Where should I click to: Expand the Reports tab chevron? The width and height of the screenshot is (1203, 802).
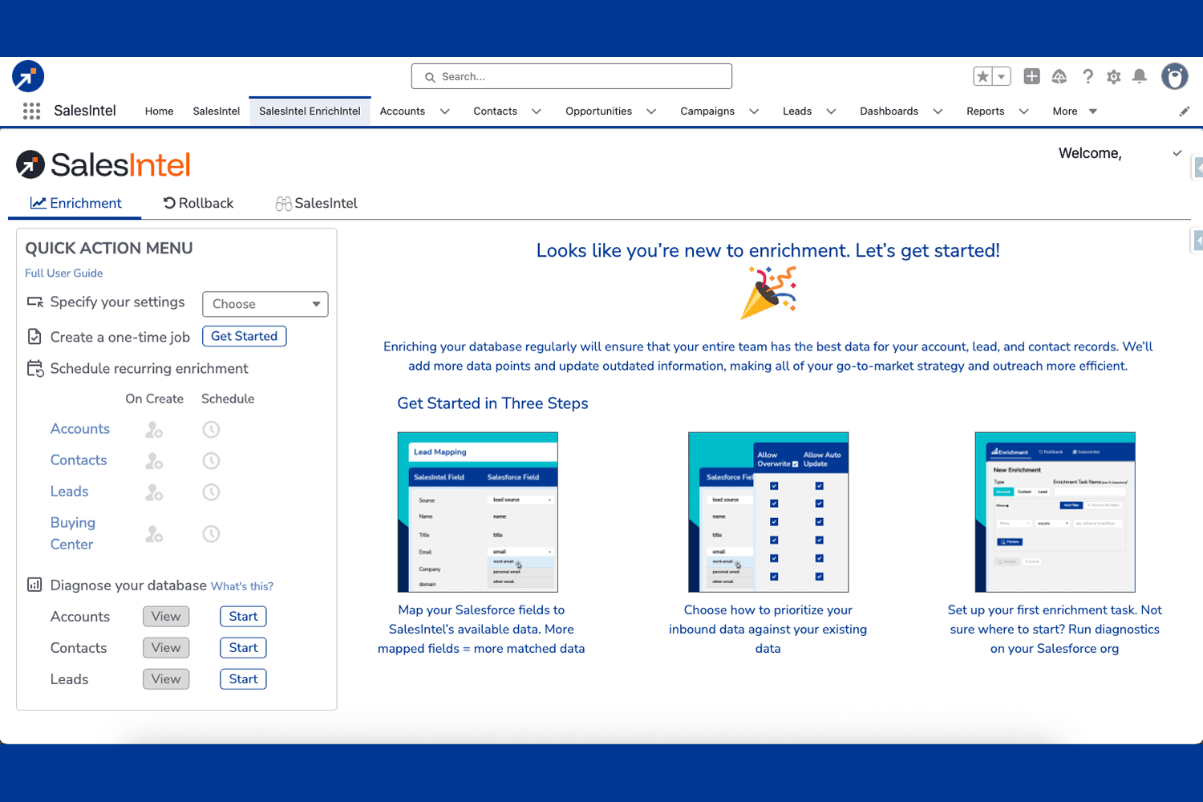tap(1023, 111)
